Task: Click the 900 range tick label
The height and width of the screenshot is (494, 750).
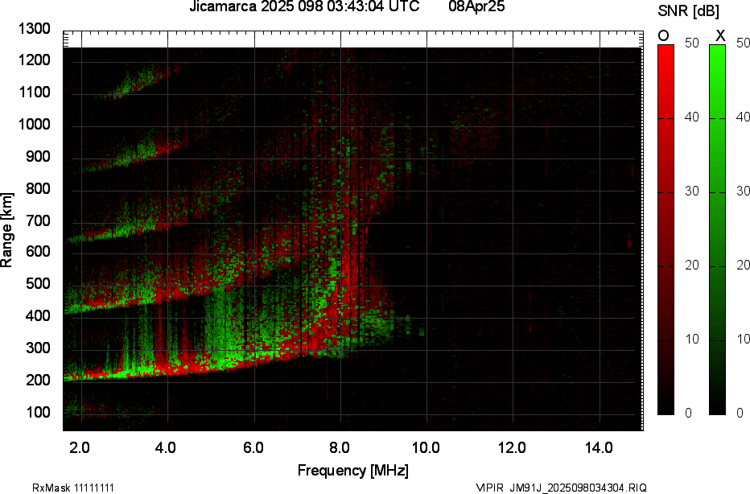Action: [38, 156]
